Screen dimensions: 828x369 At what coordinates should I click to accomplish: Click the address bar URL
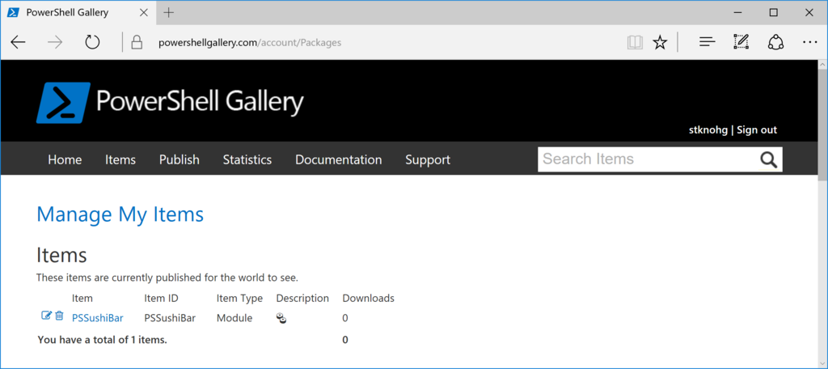pos(250,42)
